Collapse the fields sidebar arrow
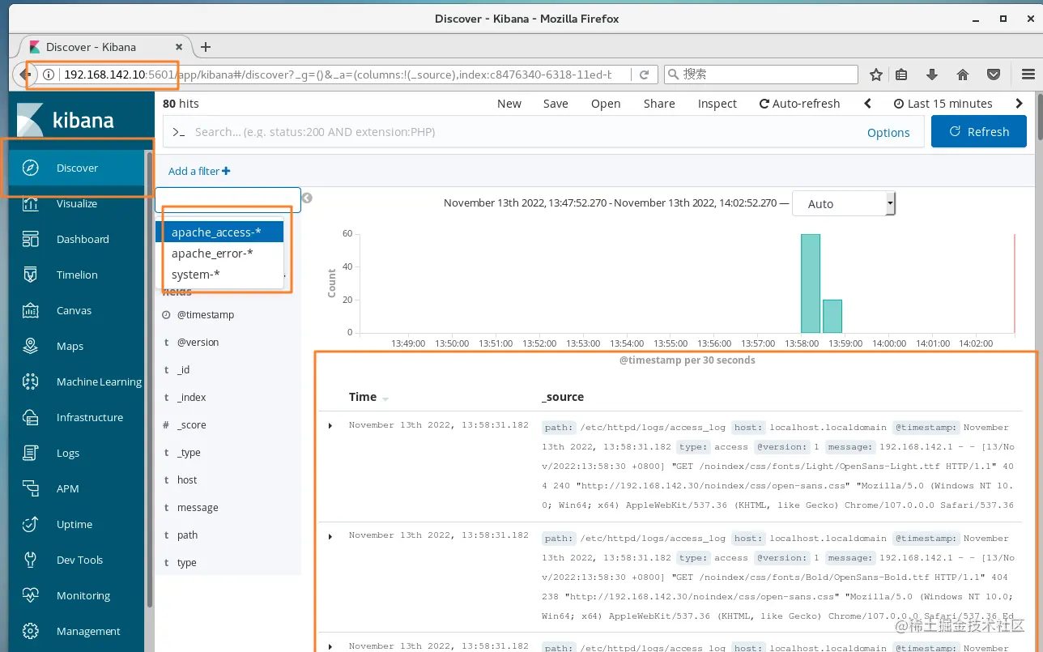This screenshot has width=1043, height=652. [x=307, y=198]
